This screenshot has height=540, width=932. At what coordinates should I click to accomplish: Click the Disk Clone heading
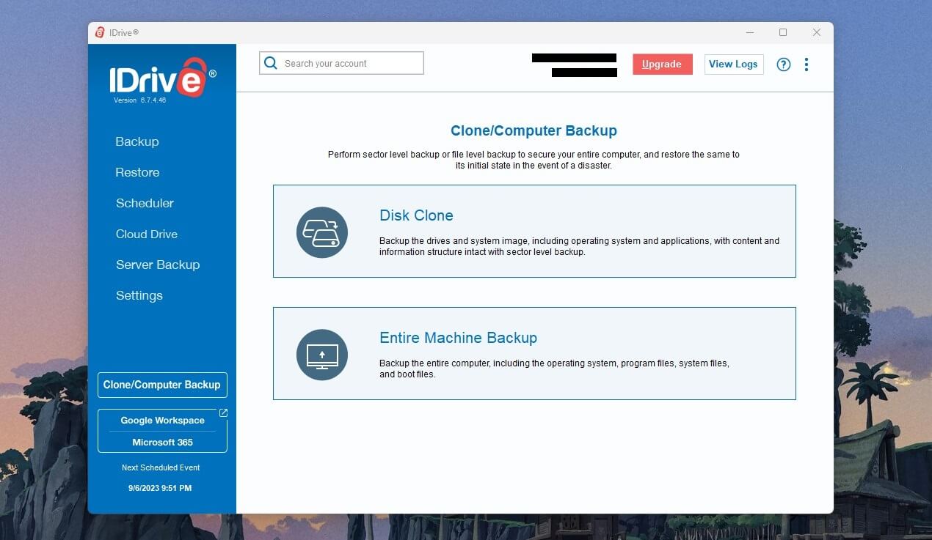416,215
